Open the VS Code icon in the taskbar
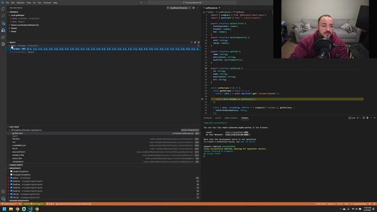 (31, 209)
